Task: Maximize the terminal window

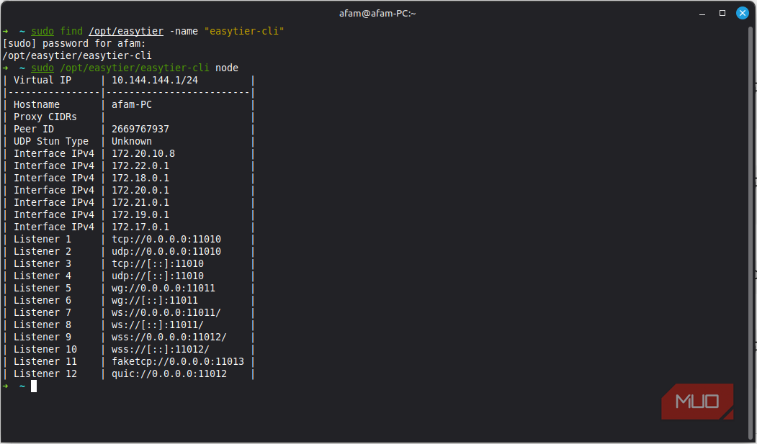Action: point(722,13)
